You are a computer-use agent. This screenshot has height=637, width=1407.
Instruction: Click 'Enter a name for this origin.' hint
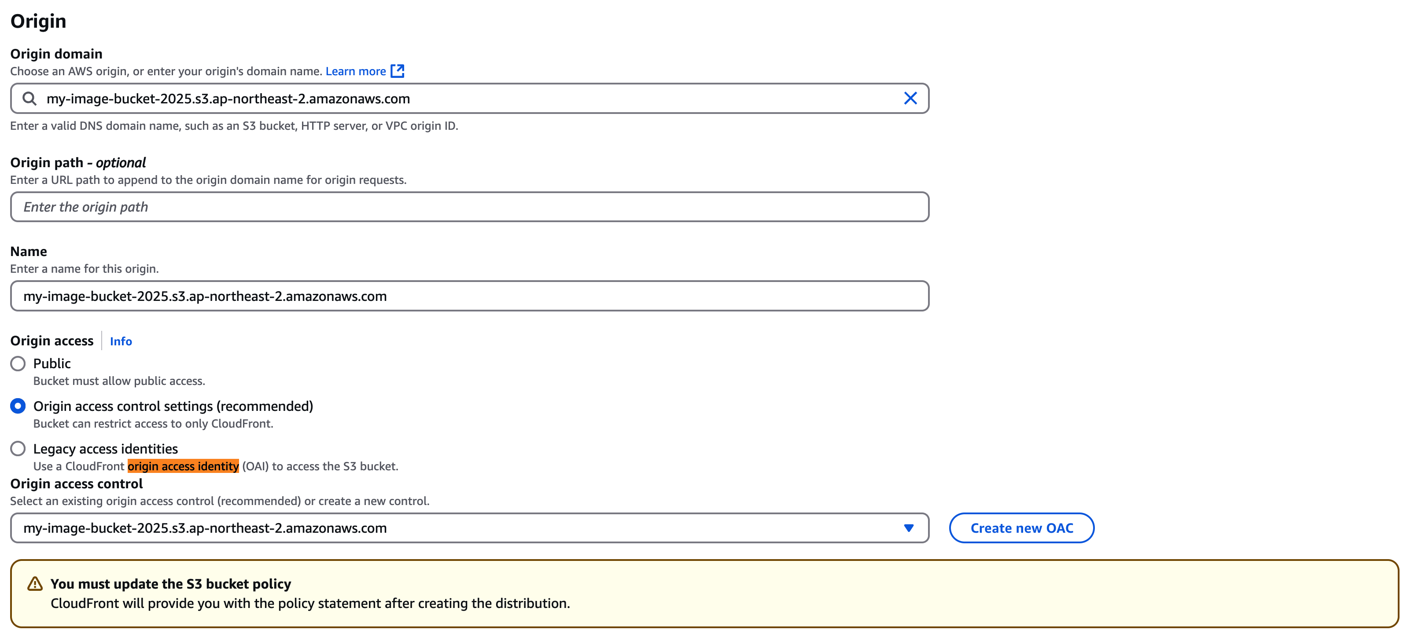pos(84,268)
